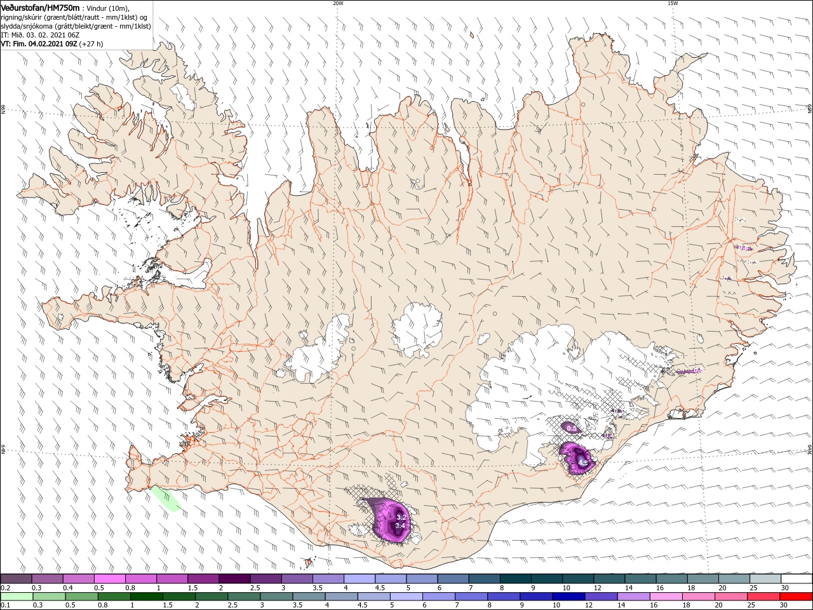Select bright red lower swatch starting at 30
Viewport: 813px width, 610px height.
796,597
